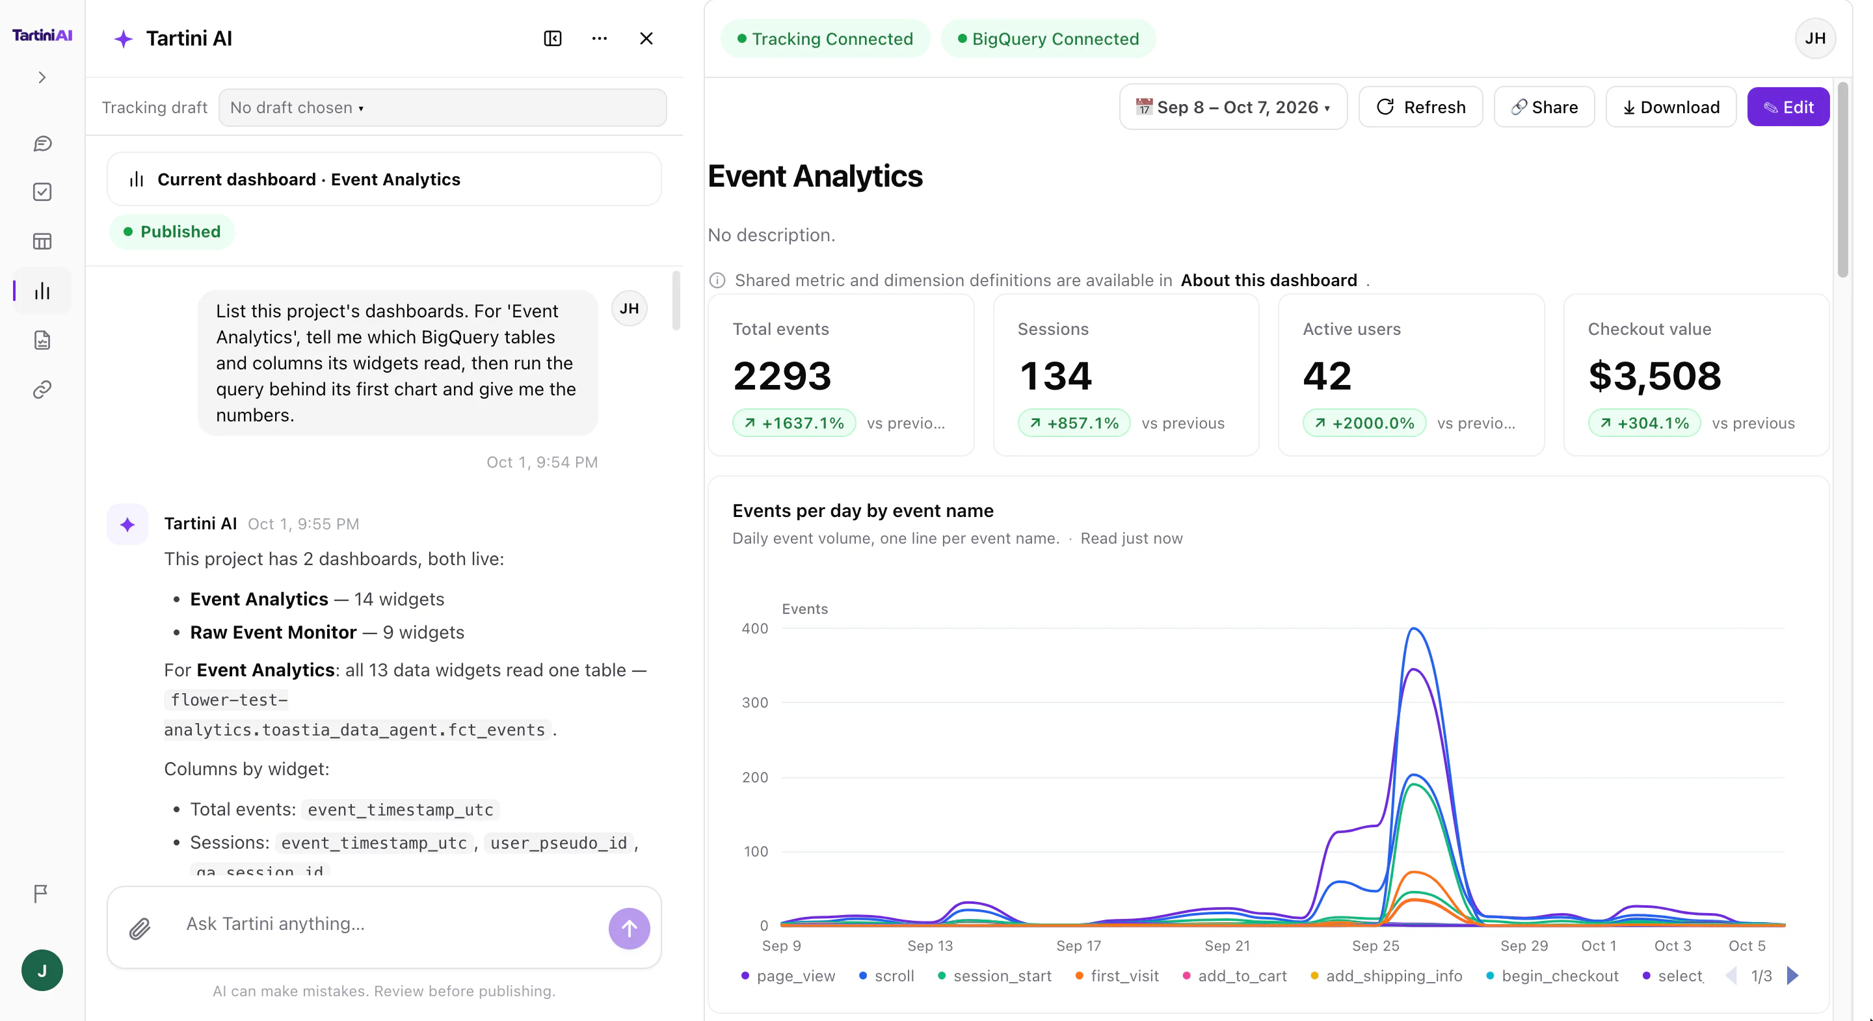Screen dimensions: 1873x1021
Task: Open the JH profile avatar top right
Action: pos(1816,38)
